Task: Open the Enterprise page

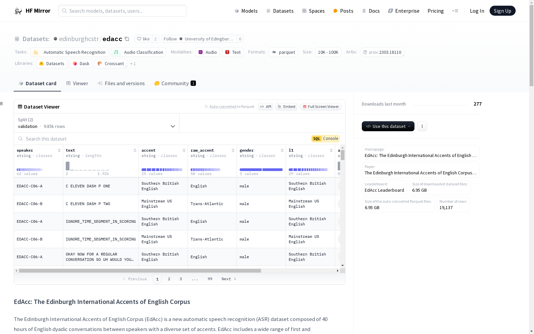Action: [x=404, y=11]
